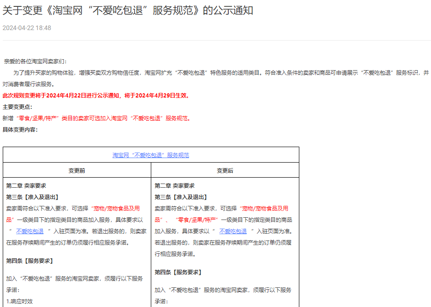Image resolution: width=431 pixels, height=307 pixels.
Task: Click the 1.响应时效 item in the 变更前 column
Action: (x=20, y=301)
